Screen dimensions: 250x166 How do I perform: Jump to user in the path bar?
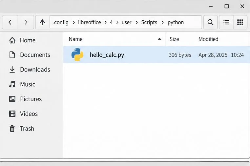[126, 22]
